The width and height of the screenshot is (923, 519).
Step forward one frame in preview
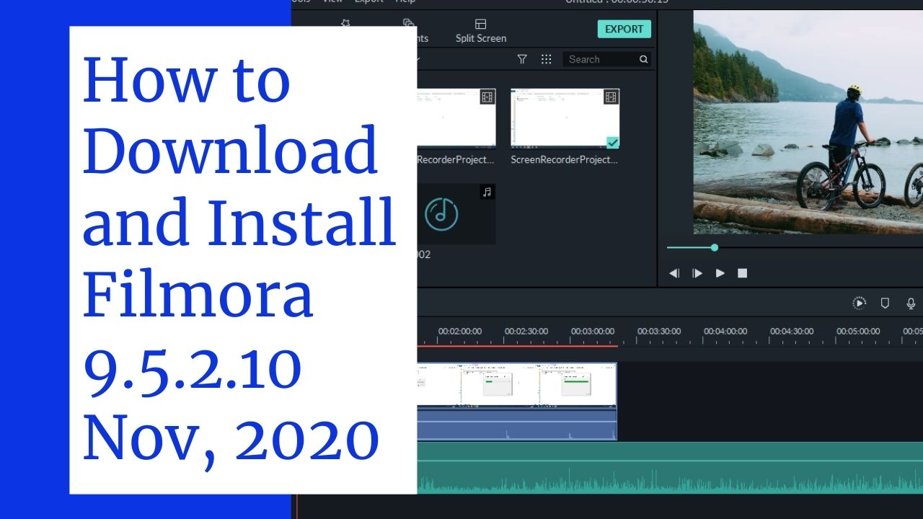[x=697, y=273]
